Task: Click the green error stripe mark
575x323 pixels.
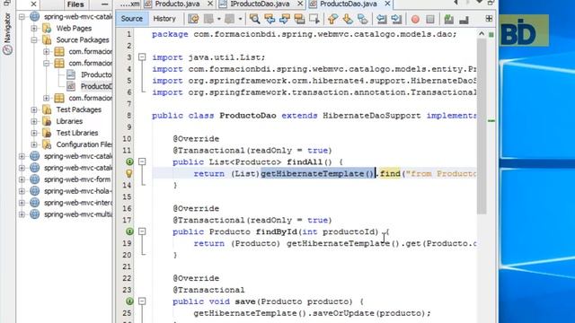Action: pos(491,120)
